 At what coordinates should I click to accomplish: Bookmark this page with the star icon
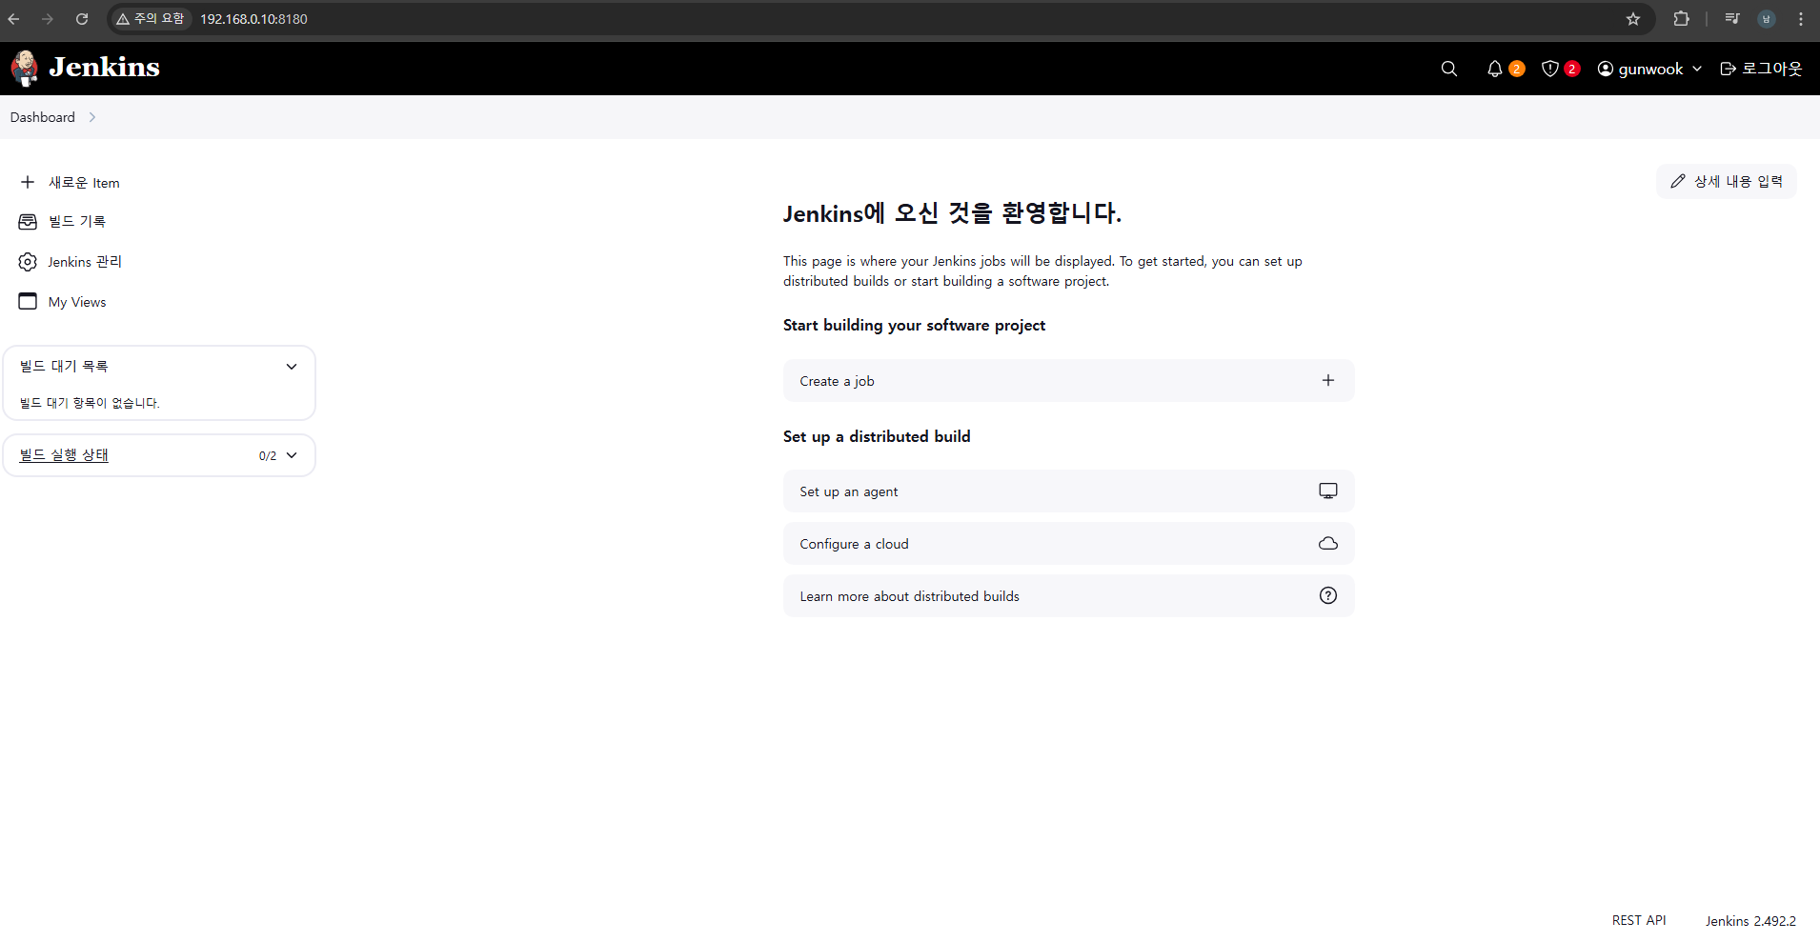coord(1633,19)
